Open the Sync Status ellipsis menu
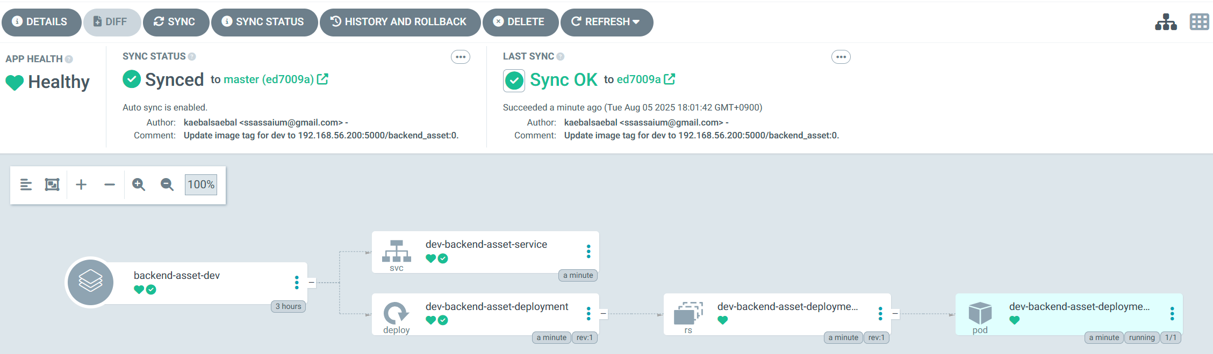The image size is (1213, 354). point(460,57)
